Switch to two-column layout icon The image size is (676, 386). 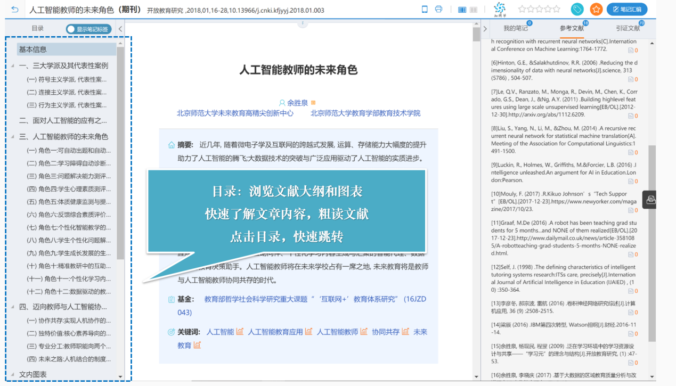[473, 10]
